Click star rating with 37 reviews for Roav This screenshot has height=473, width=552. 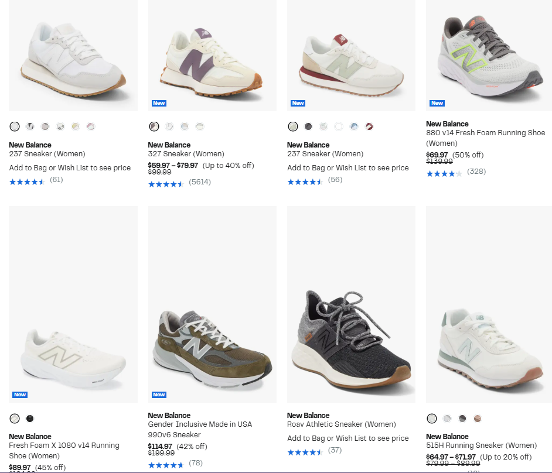point(305,452)
